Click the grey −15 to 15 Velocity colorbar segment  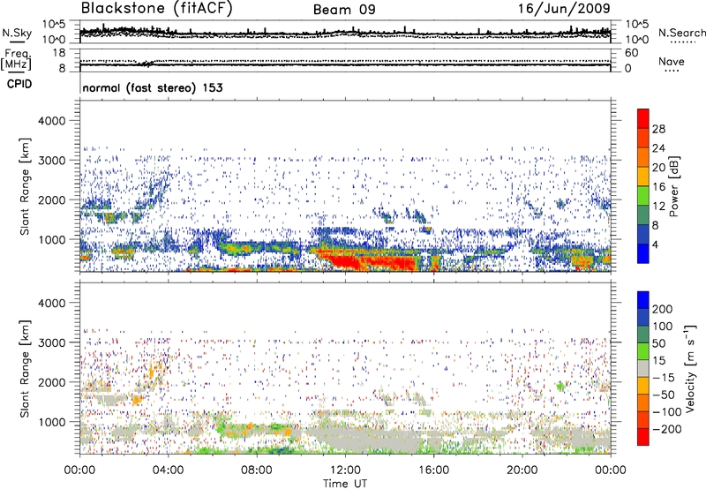[643, 368]
